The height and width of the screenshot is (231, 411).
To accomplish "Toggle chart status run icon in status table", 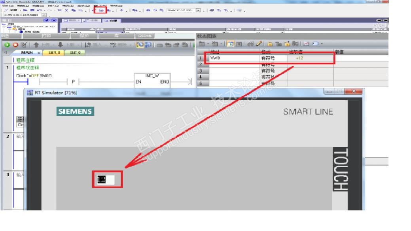I will point(230,44).
